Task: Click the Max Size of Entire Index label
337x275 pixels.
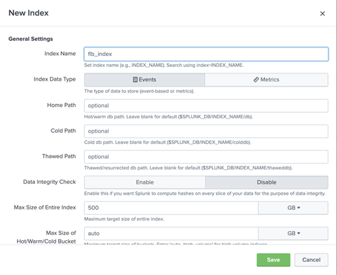Action: (x=45, y=208)
